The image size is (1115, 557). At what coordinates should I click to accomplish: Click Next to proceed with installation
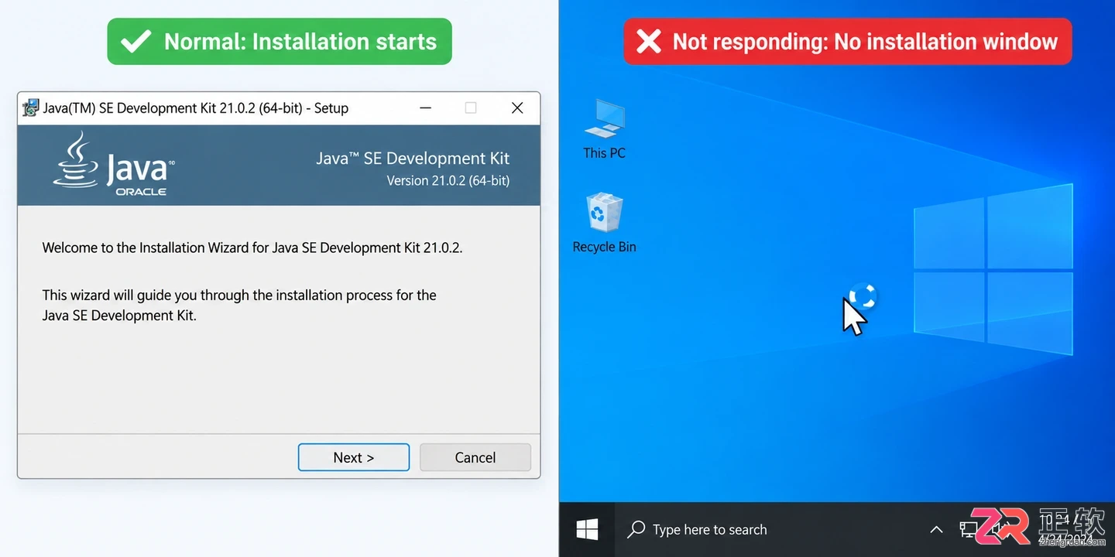click(x=354, y=457)
